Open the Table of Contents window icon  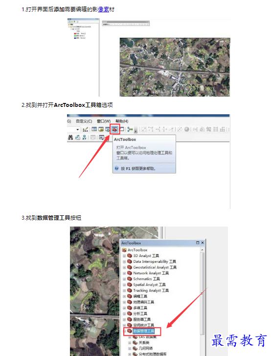(94, 129)
